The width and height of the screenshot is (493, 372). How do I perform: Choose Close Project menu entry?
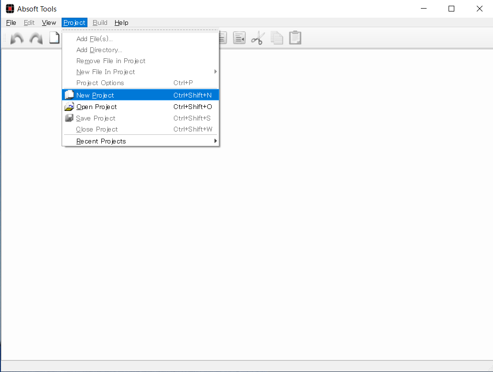140,129
